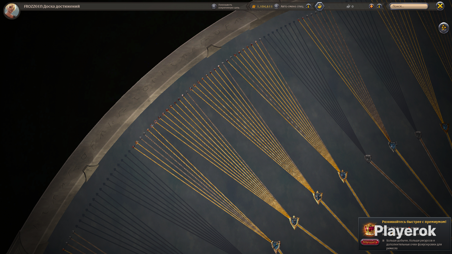Click the fame laurel icon beside 1,104,611
This screenshot has height=254, width=452.
(253, 7)
